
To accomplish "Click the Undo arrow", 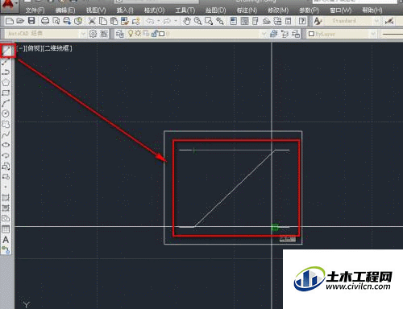I will (151, 21).
